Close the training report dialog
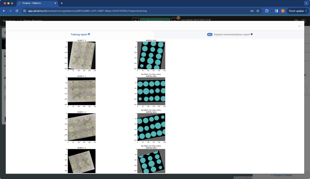 click(299, 26)
